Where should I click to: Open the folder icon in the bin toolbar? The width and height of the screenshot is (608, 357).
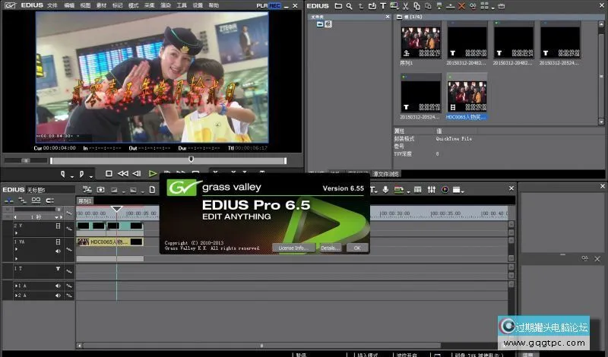point(338,6)
